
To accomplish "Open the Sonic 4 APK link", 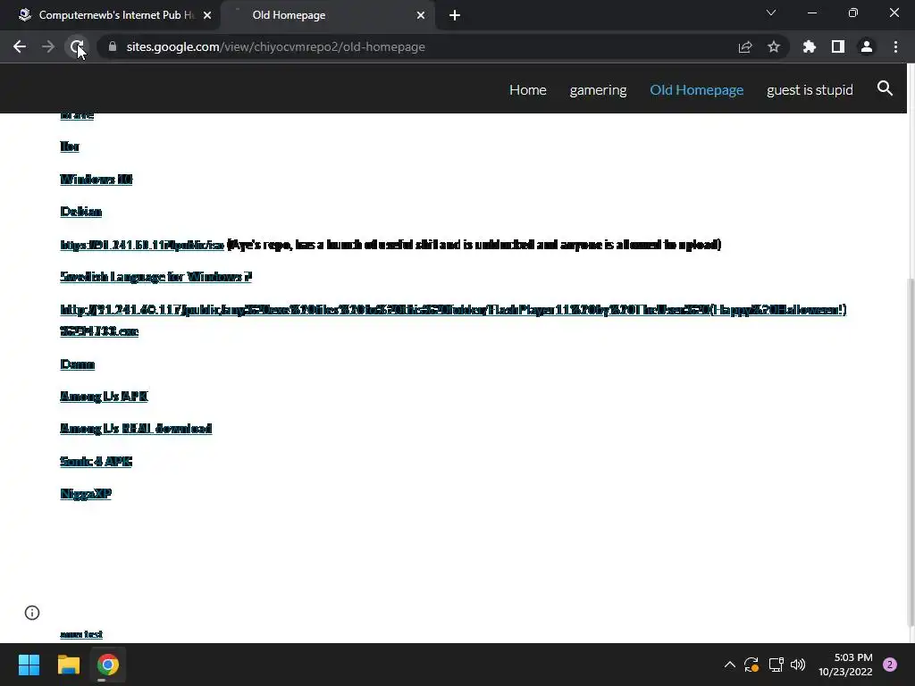I will click(97, 462).
